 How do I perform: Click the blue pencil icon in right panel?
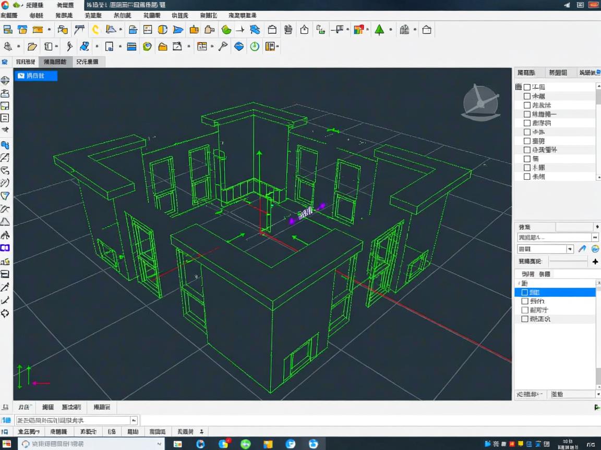pyautogui.click(x=582, y=249)
